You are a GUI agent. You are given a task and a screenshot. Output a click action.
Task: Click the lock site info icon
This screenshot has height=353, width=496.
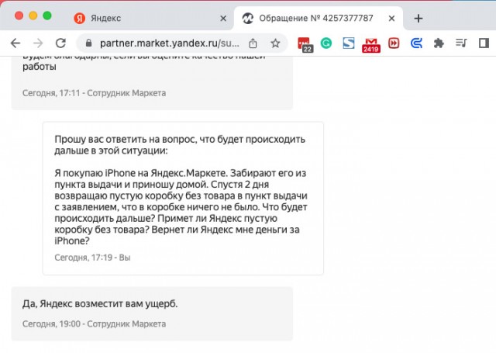tap(88, 43)
